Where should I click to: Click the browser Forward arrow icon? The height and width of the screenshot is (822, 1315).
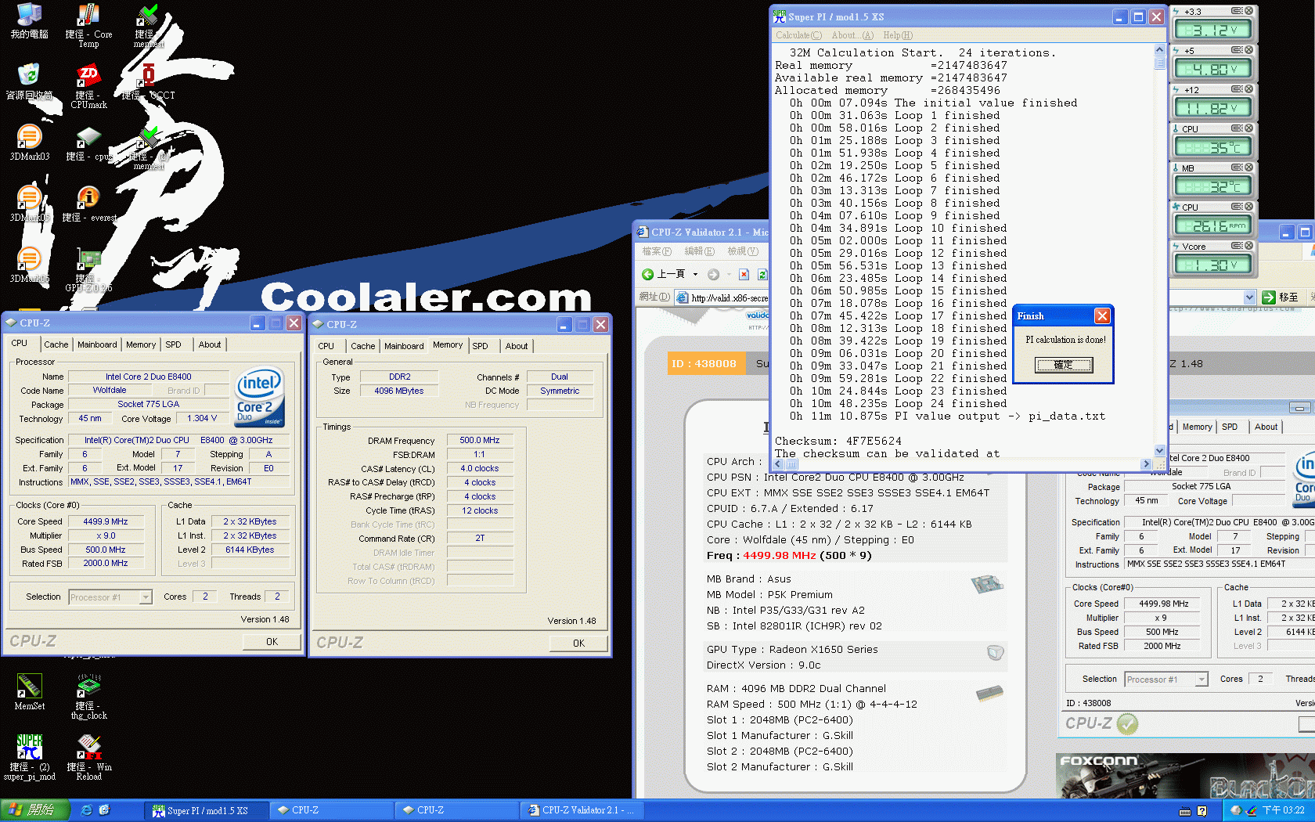click(713, 274)
